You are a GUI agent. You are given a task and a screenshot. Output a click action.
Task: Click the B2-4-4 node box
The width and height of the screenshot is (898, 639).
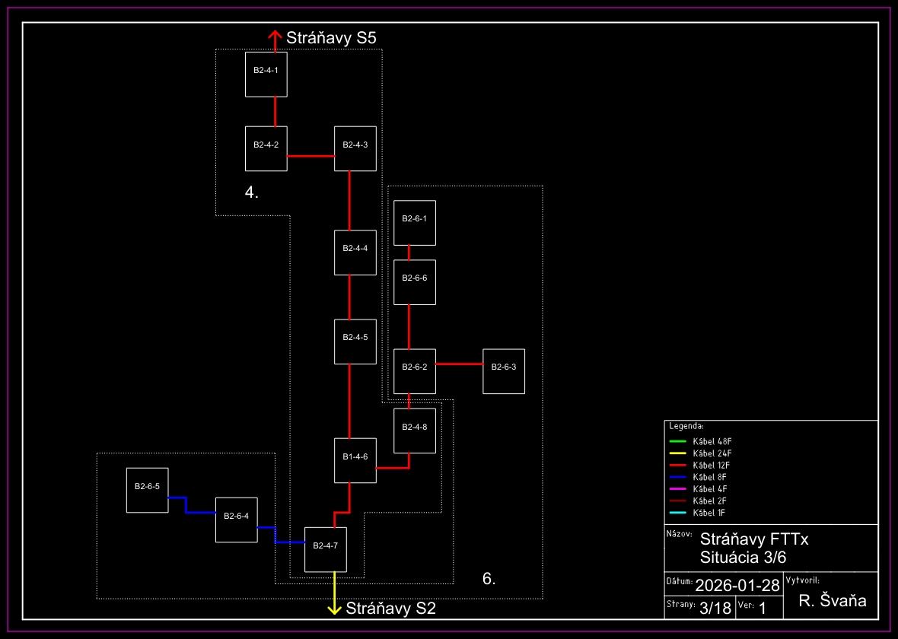[x=355, y=253]
